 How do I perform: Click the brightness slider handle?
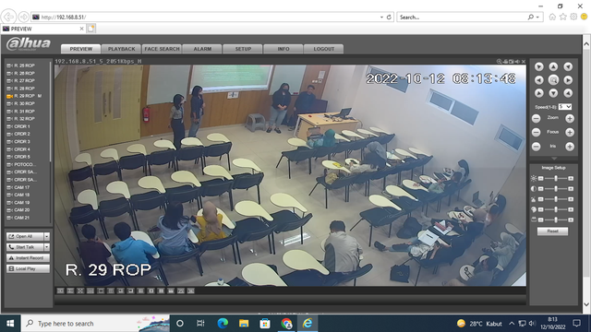point(556,178)
